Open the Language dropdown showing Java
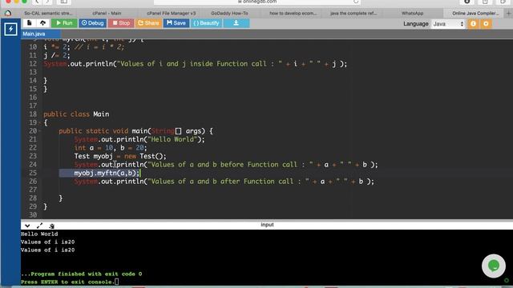The width and height of the screenshot is (513, 288). click(x=448, y=24)
